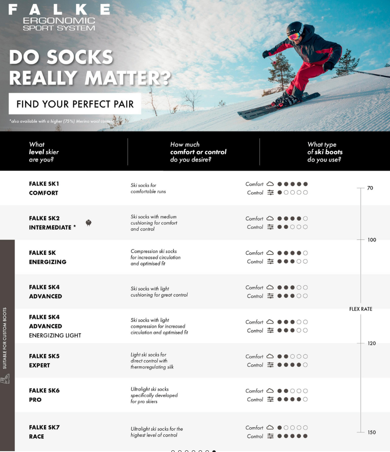
Task: Select the "How much comfort or control" header
Action: (198, 152)
